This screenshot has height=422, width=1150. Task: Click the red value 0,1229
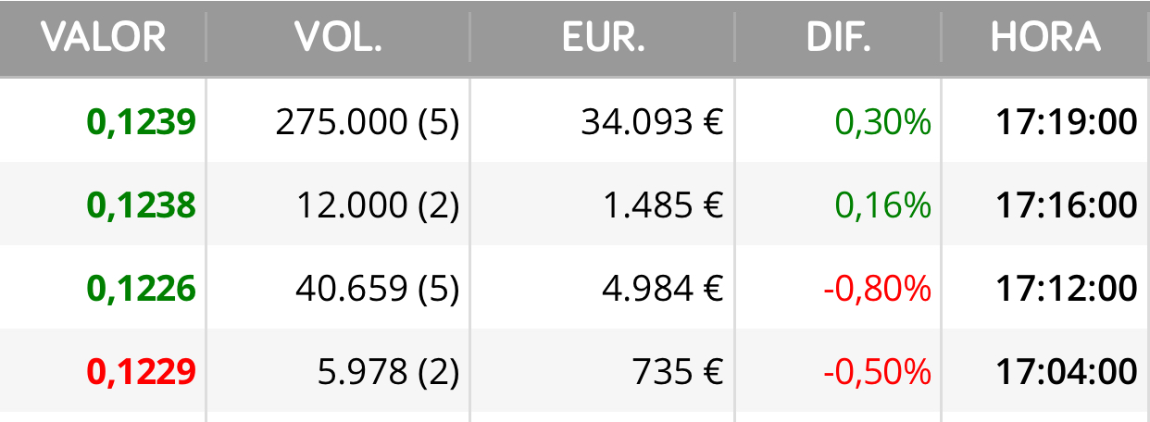point(142,372)
